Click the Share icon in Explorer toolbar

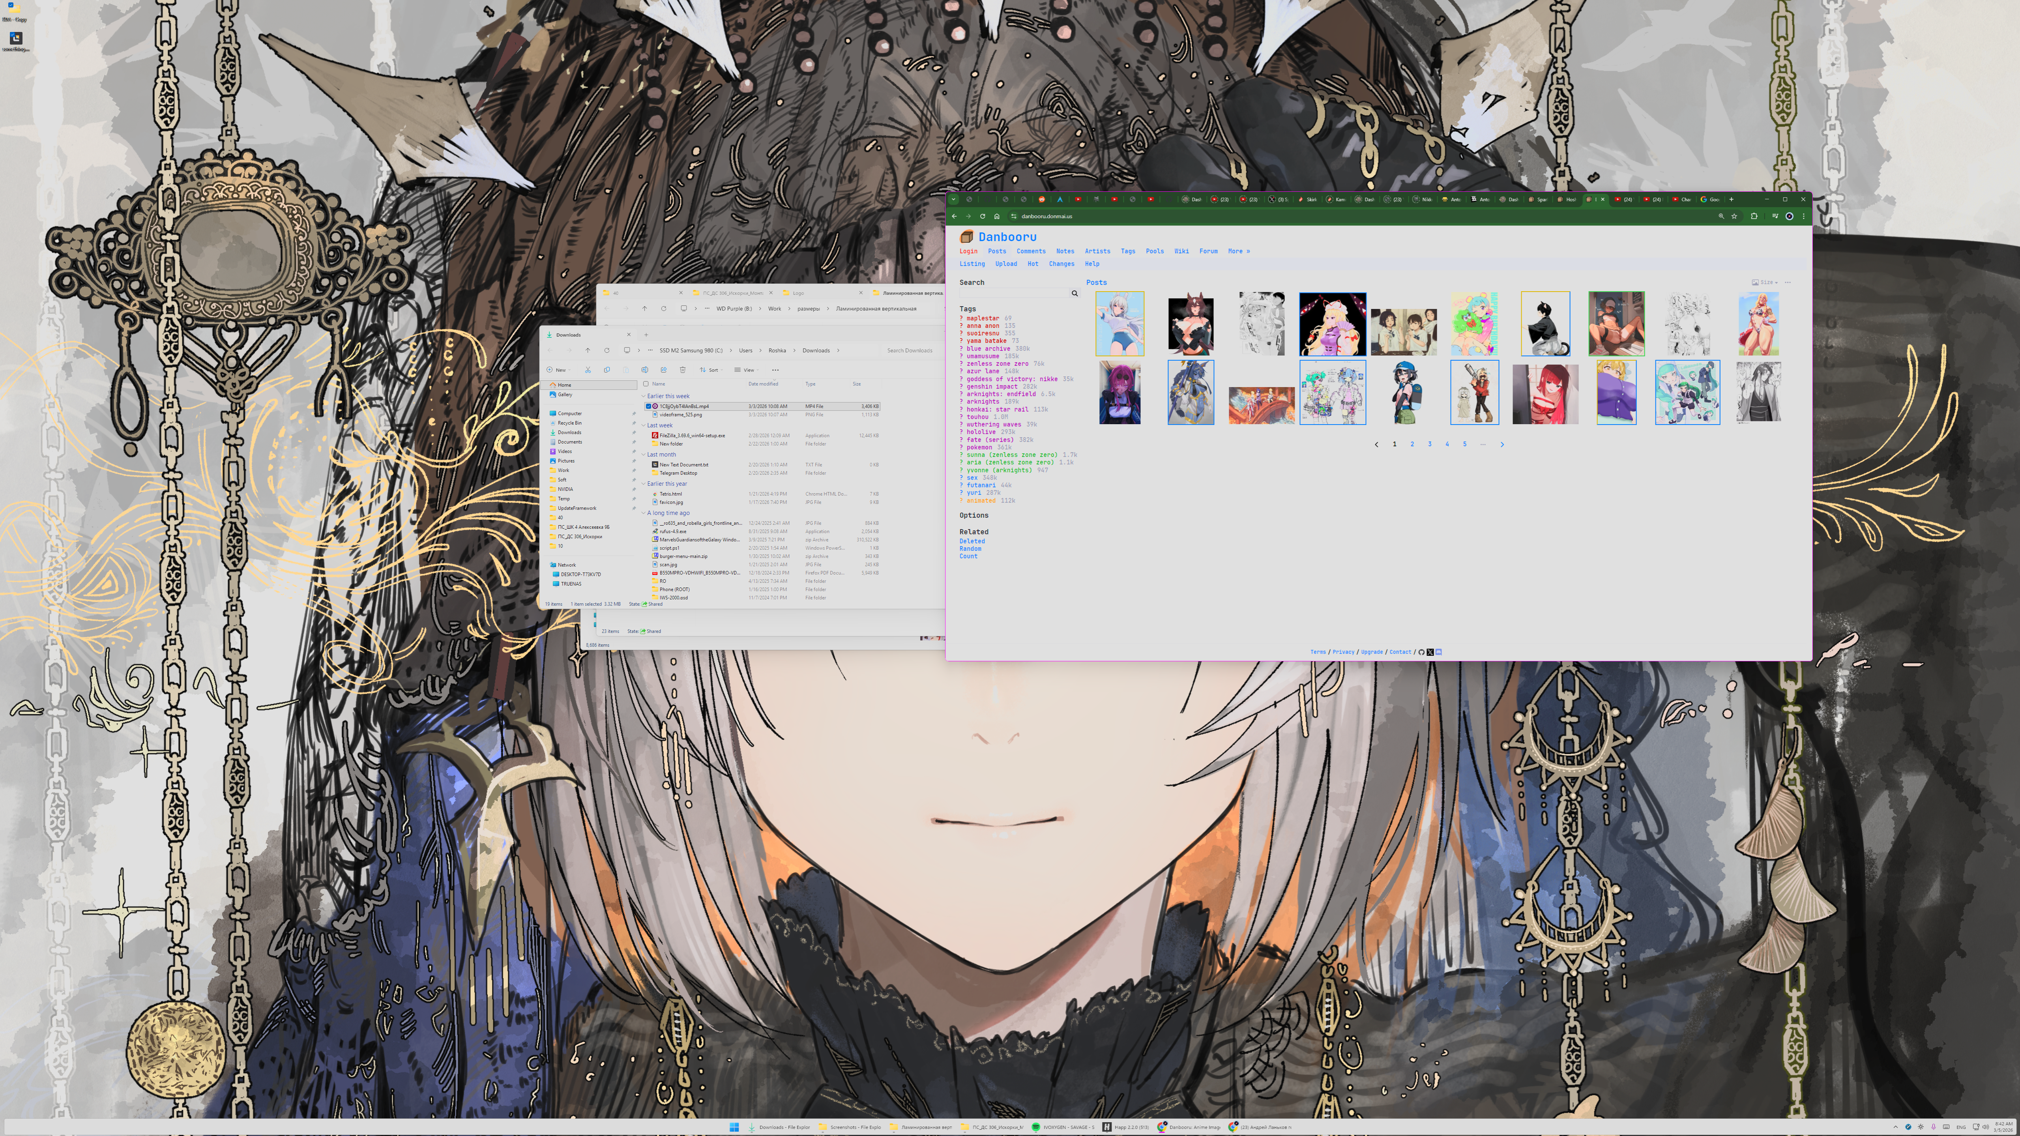663,370
